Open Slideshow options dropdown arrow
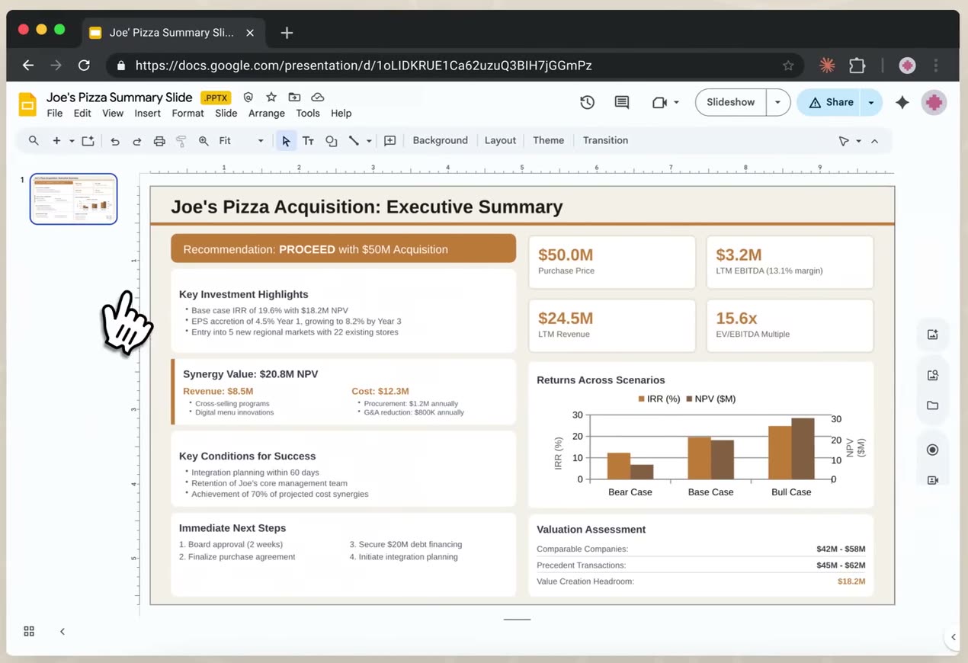 tap(778, 102)
